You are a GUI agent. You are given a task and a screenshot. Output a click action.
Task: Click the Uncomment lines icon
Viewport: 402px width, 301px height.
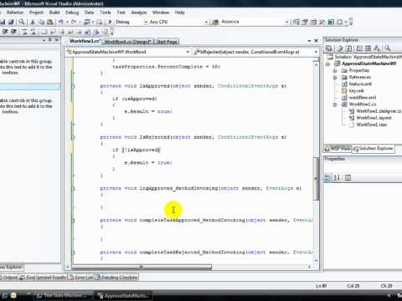coord(33,32)
